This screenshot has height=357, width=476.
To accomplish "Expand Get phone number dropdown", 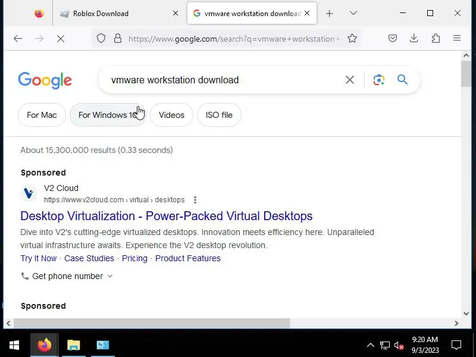I will 67,276.
